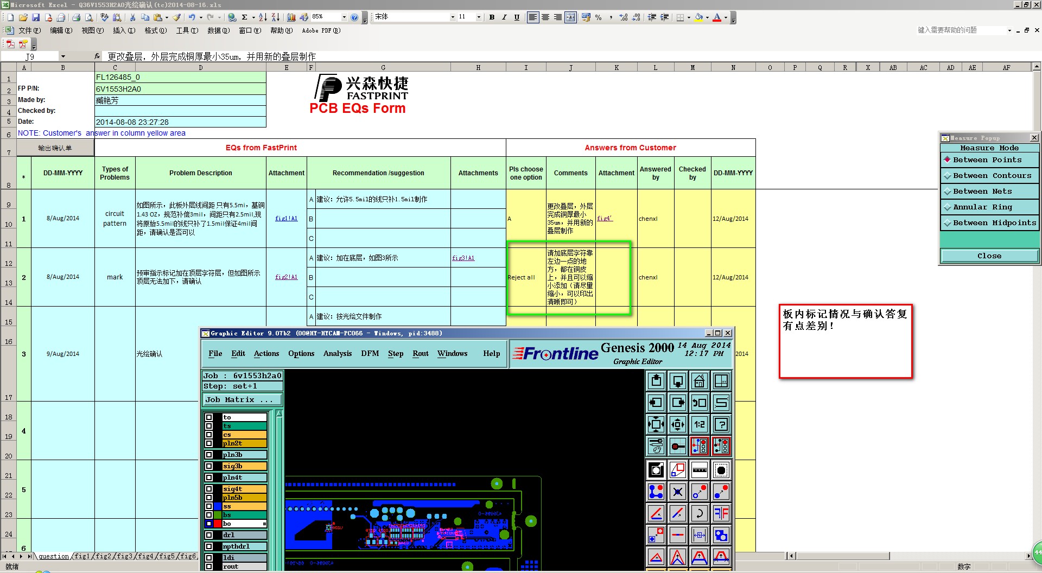Click the 'Type a question for help' box
Screen dimensions: 1042x573
960,30
